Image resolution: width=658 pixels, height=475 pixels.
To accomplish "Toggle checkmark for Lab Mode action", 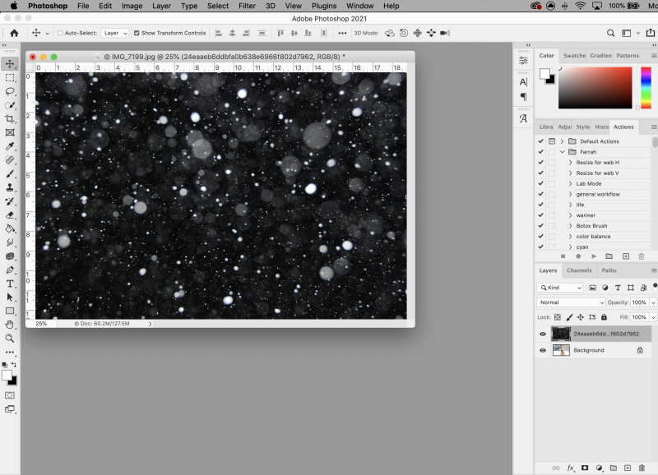I will (541, 183).
